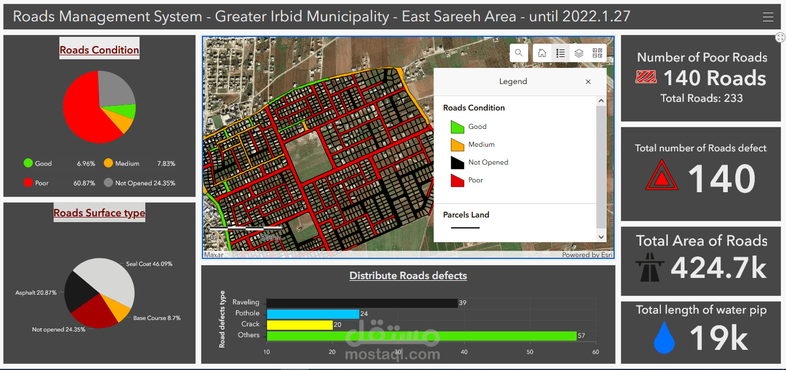Select the legend list icon
This screenshot has height=370, width=786.
pyautogui.click(x=560, y=52)
